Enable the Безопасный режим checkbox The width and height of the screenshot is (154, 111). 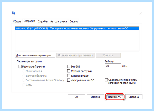(20, 66)
